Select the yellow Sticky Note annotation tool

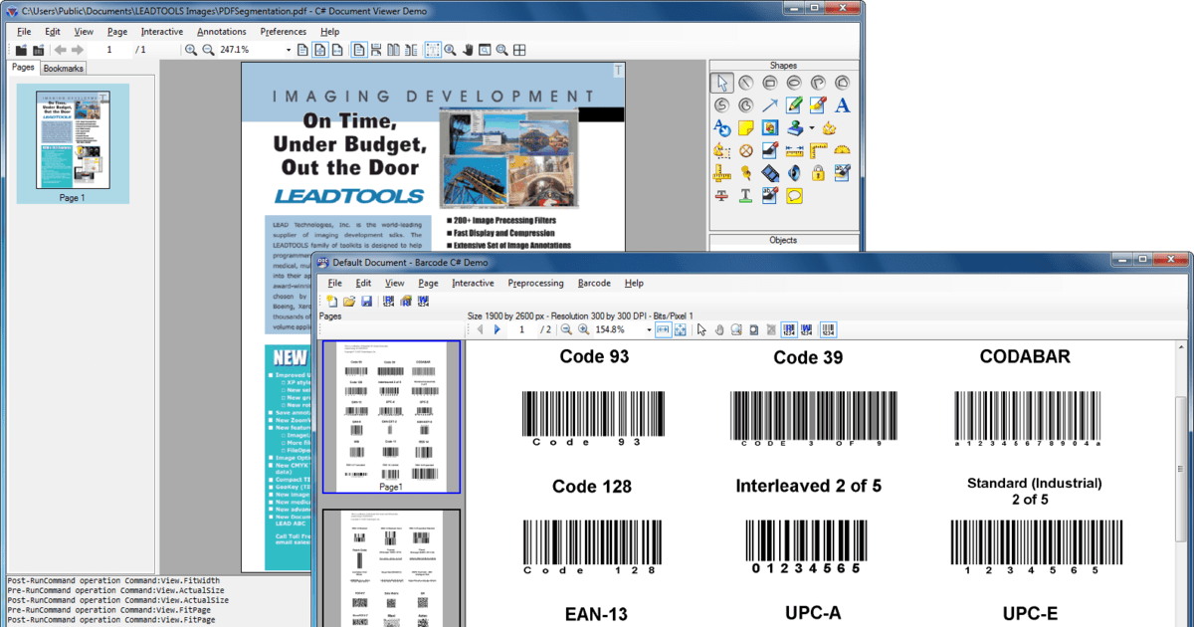point(744,127)
